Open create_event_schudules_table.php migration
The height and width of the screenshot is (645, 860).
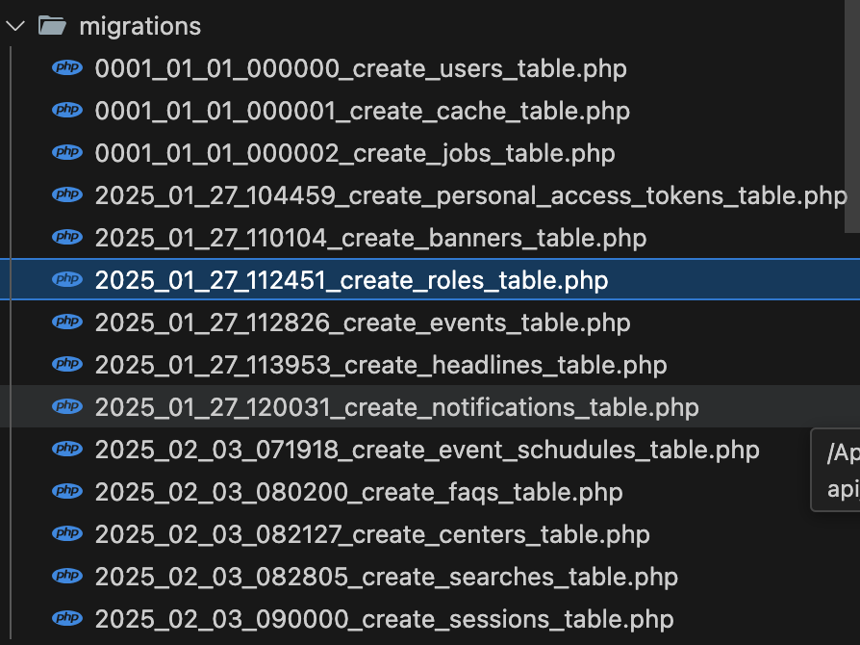pos(426,450)
